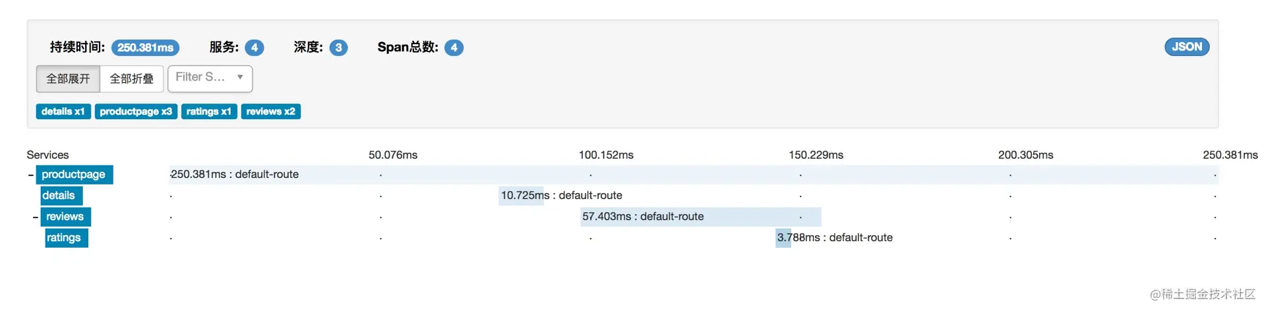This screenshot has height=311, width=1266.
Task: Collapse the reviews span subtree
Action: tap(36, 217)
